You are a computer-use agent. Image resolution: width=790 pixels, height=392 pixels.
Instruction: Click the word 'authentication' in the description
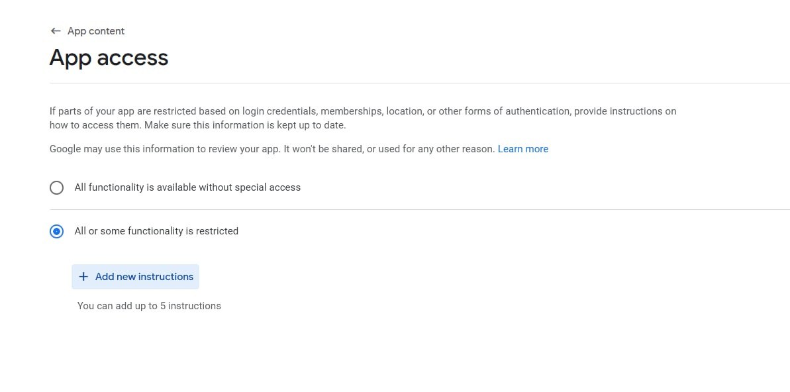536,111
